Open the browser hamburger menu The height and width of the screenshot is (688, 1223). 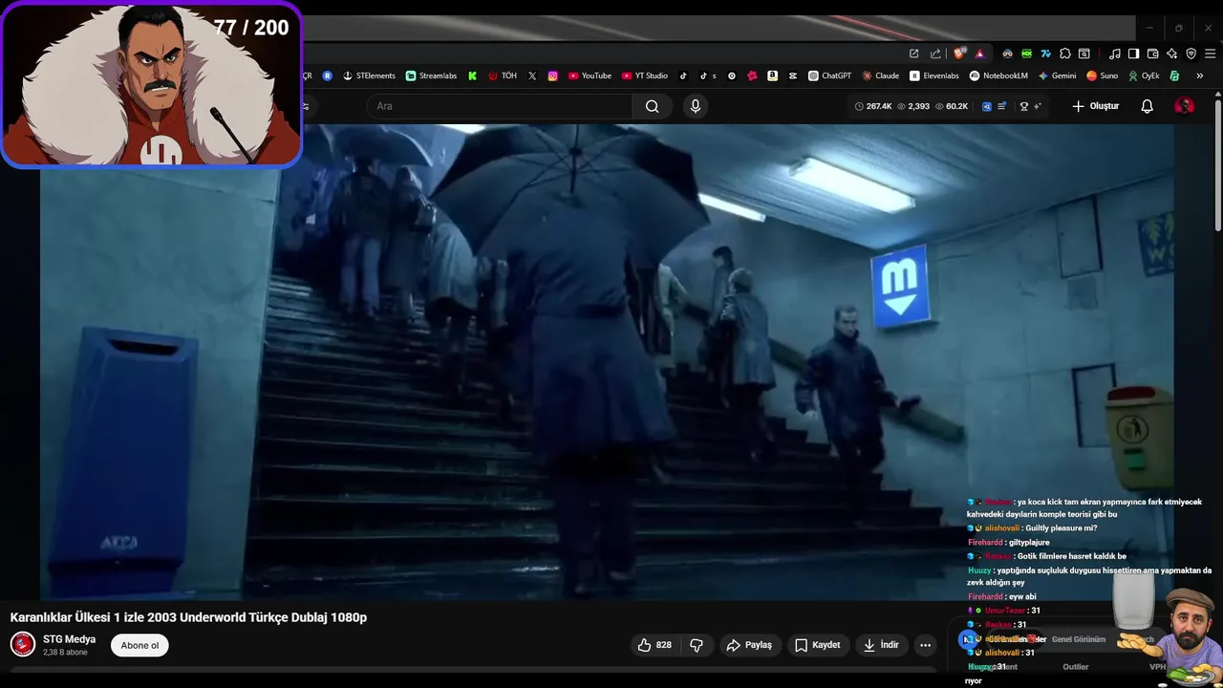click(1211, 54)
